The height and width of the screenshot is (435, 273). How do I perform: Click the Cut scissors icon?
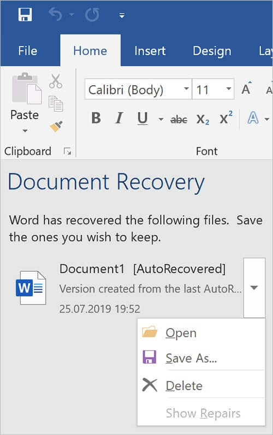(x=56, y=81)
